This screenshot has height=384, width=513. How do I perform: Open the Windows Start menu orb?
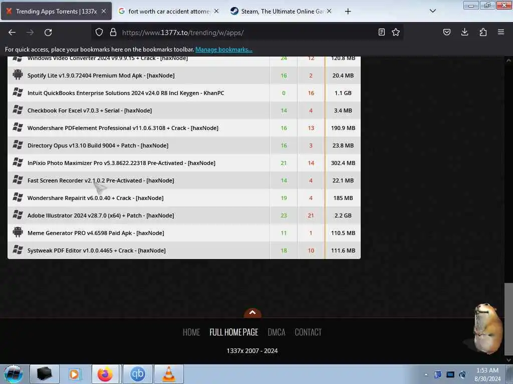coord(13,374)
